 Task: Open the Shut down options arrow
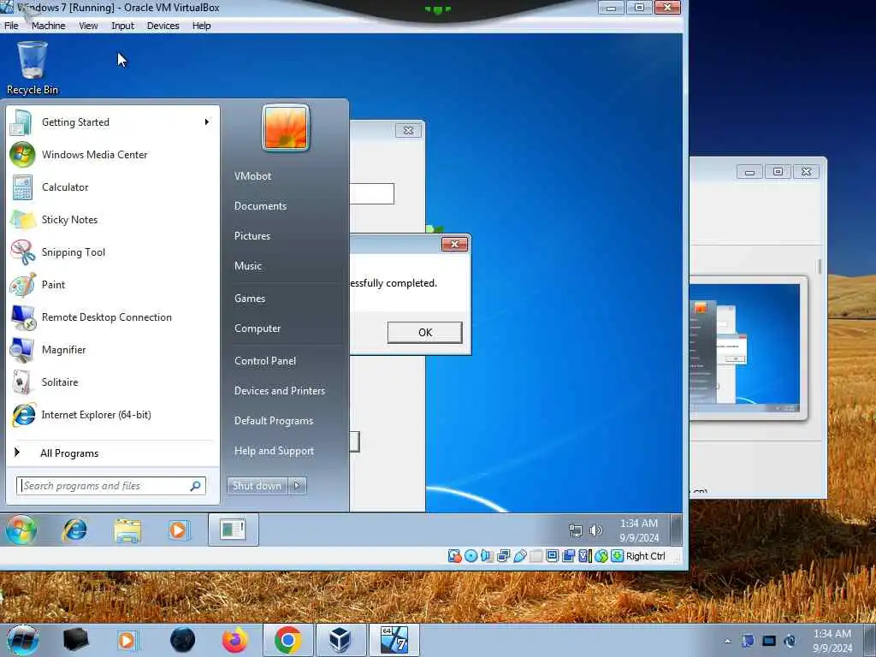(x=297, y=486)
